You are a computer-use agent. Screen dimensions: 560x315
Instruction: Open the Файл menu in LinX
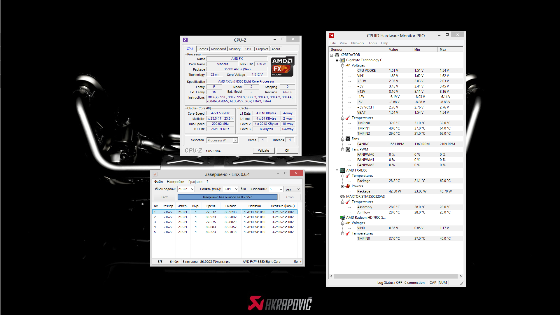point(158,182)
